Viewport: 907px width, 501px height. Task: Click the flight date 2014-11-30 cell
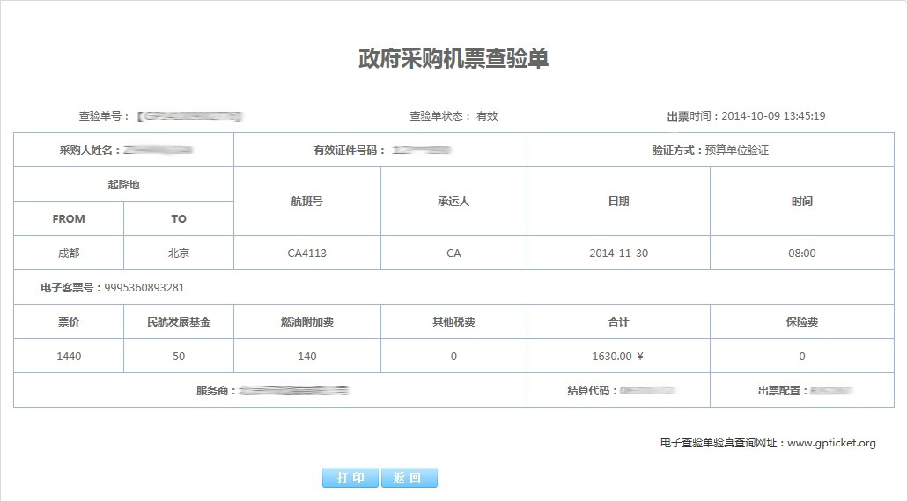[618, 254]
